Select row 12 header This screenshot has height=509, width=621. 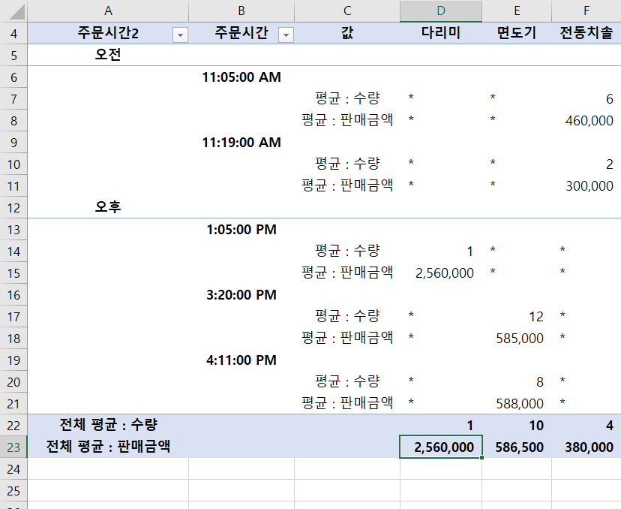point(13,207)
